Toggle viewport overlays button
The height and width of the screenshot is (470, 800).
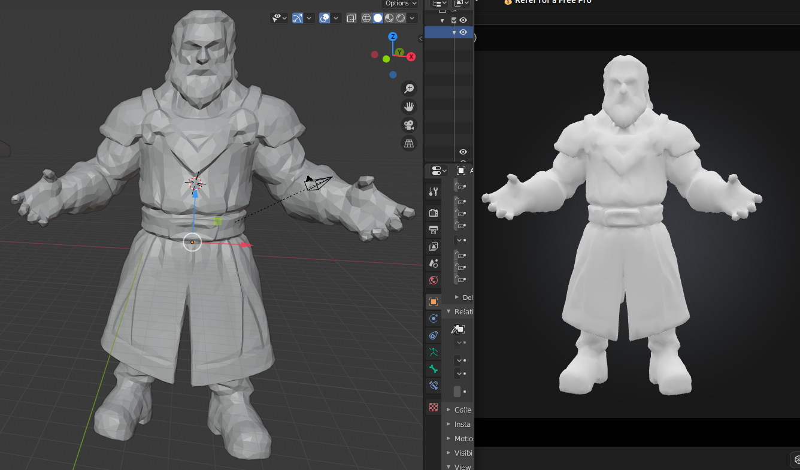tap(325, 18)
